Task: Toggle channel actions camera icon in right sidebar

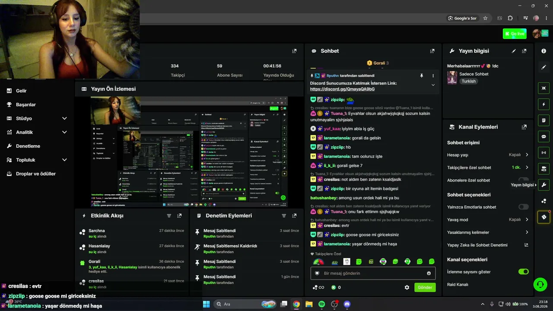Action: pos(543,168)
